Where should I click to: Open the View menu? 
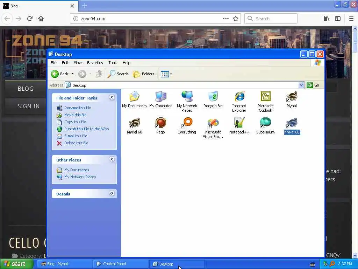point(78,63)
